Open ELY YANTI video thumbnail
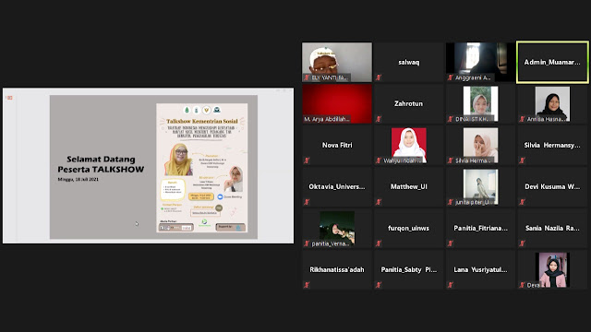The image size is (591, 332). pos(337,62)
